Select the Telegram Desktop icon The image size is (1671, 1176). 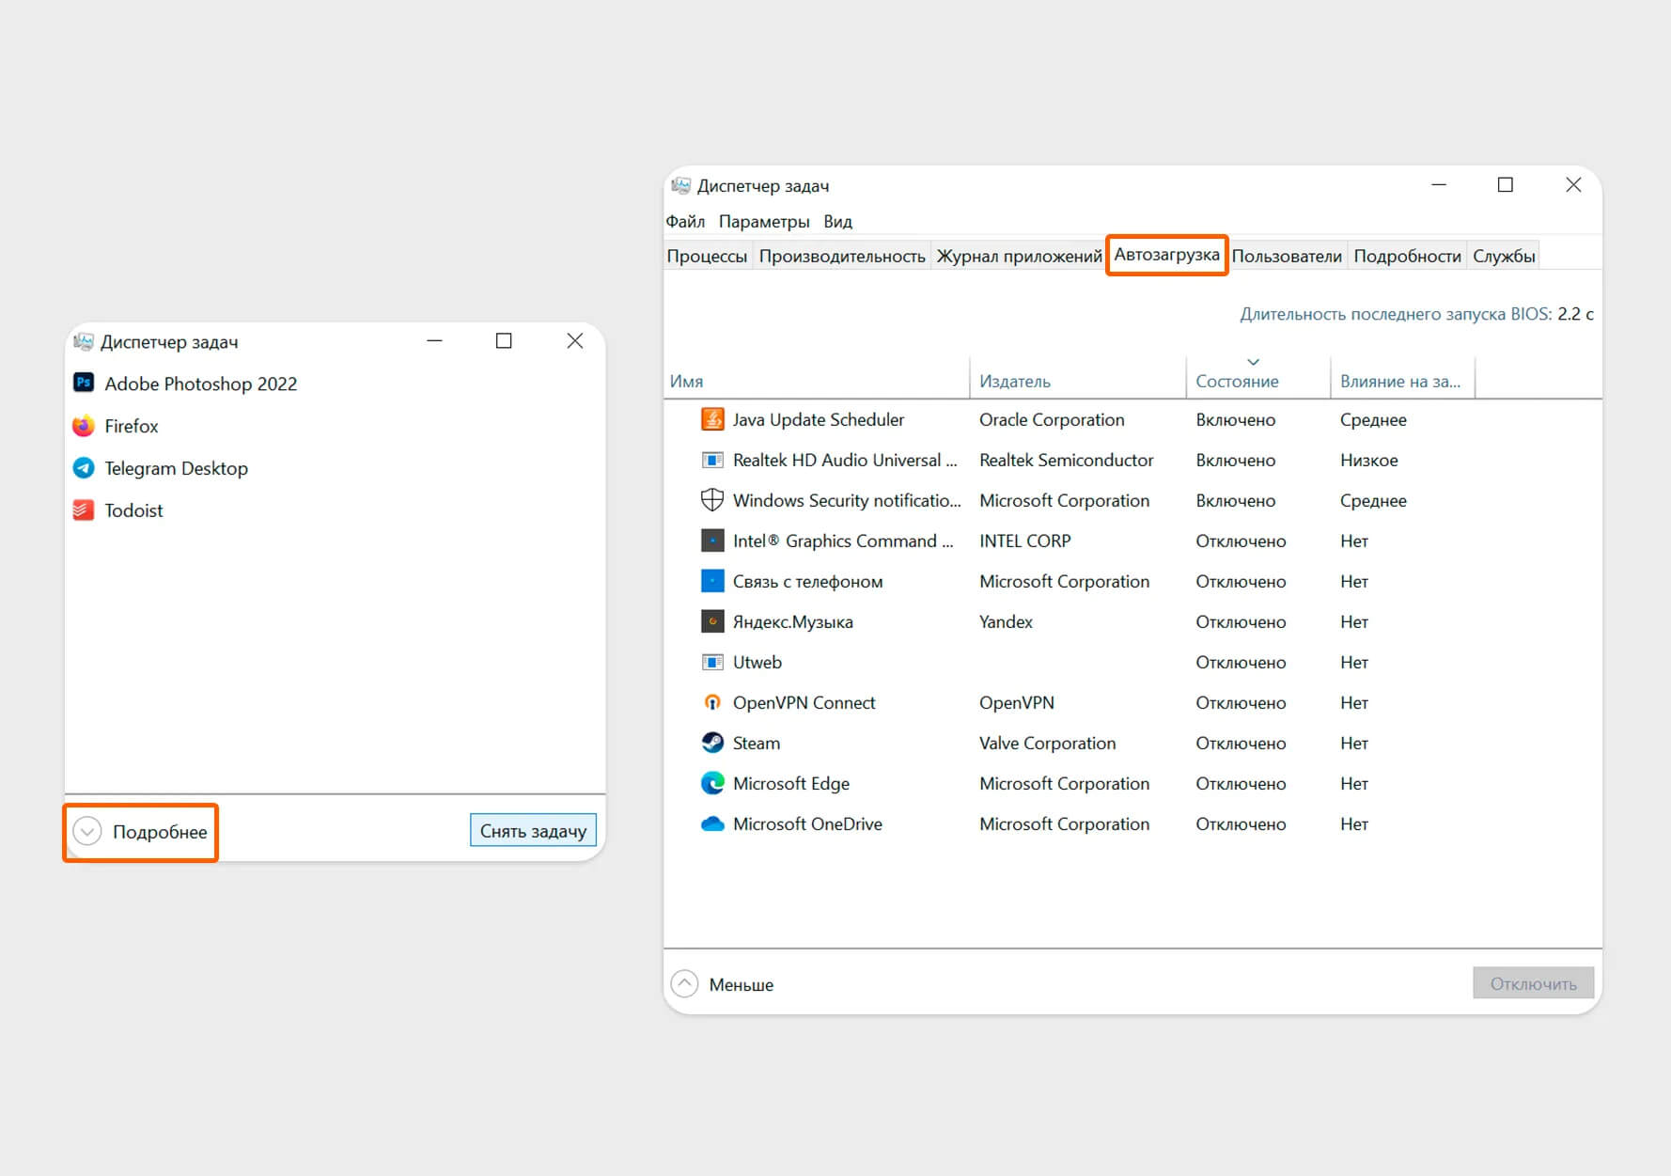tap(84, 468)
